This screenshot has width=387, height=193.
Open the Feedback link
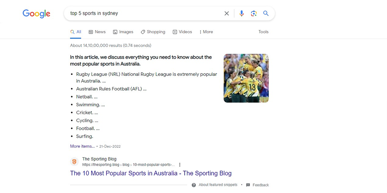pos(260,185)
